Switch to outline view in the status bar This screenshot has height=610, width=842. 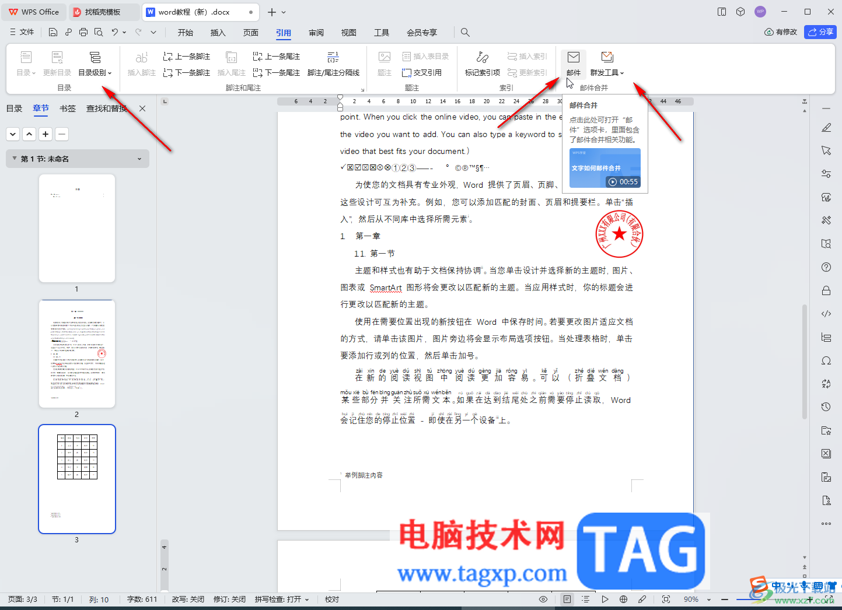pyautogui.click(x=586, y=599)
